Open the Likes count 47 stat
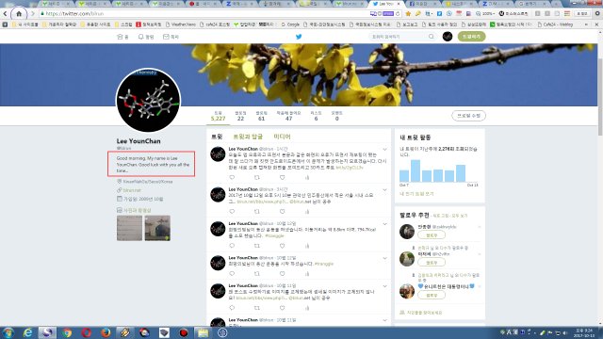This screenshot has width=603, height=339. [x=289, y=116]
